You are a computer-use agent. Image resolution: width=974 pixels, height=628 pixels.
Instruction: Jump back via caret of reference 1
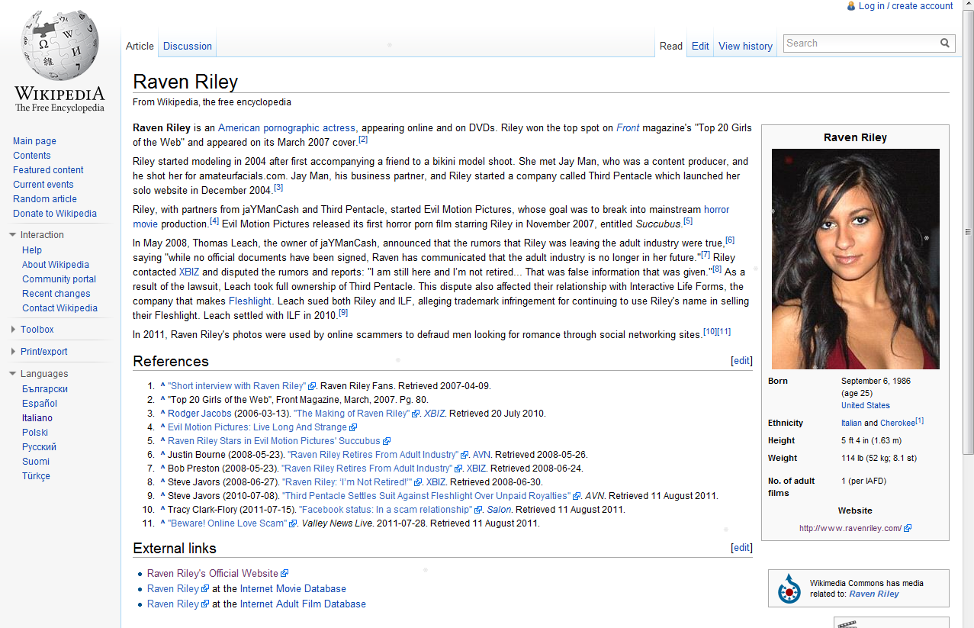(x=162, y=386)
